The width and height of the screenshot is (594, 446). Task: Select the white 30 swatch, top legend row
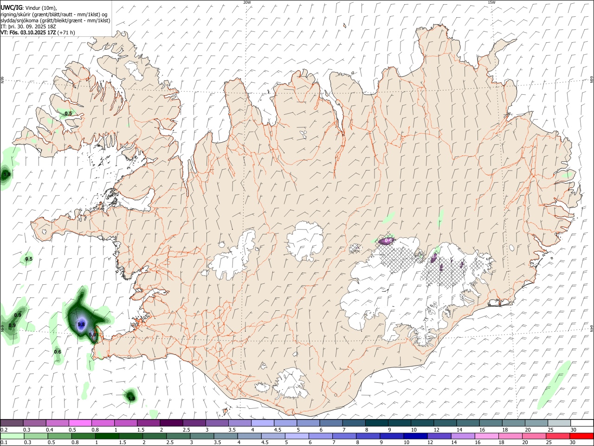tap(582, 423)
